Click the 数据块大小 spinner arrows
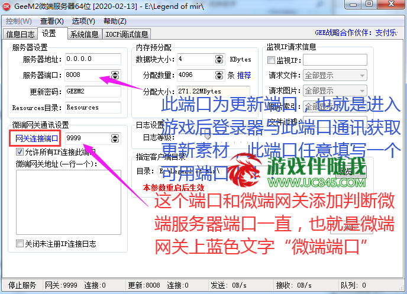This screenshot has width=407, height=294. [219, 59]
